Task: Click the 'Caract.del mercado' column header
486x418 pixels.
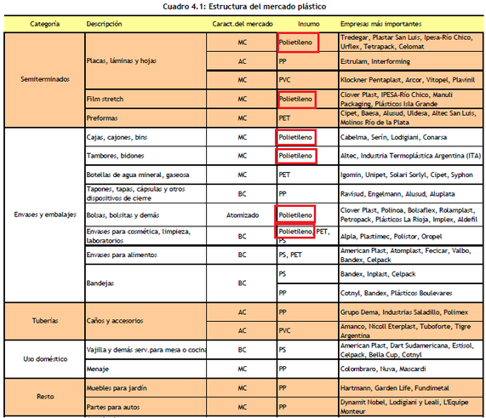Action: tap(243, 24)
